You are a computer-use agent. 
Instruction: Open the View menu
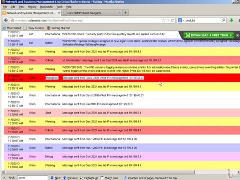point(21,7)
